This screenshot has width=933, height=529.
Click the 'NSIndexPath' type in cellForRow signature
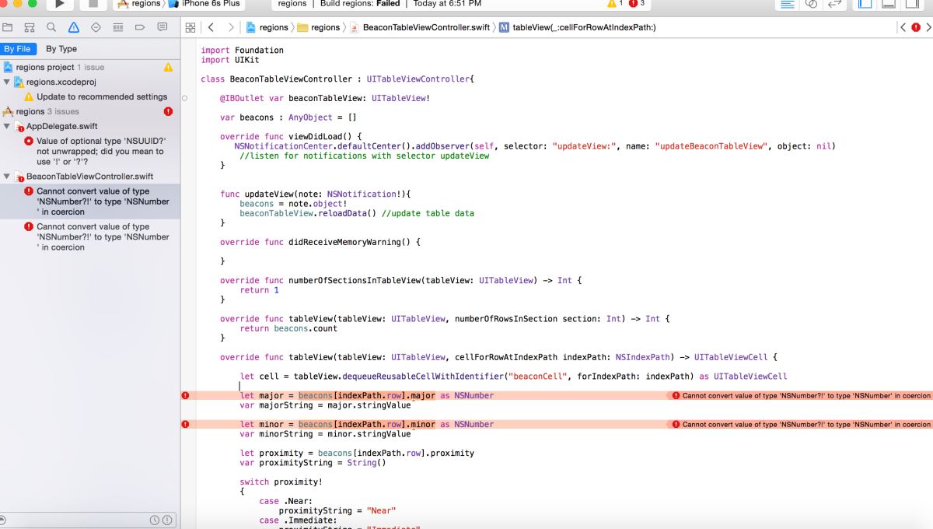642,358
